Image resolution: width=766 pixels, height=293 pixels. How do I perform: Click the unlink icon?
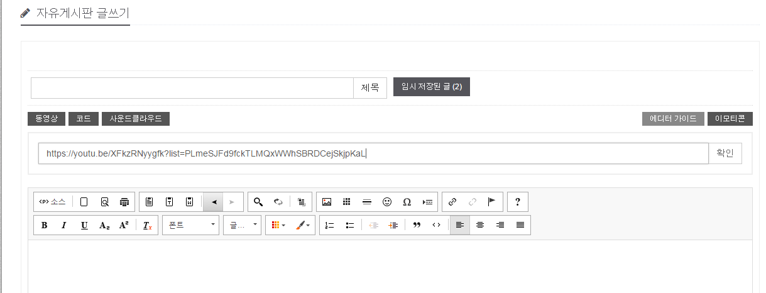[473, 202]
